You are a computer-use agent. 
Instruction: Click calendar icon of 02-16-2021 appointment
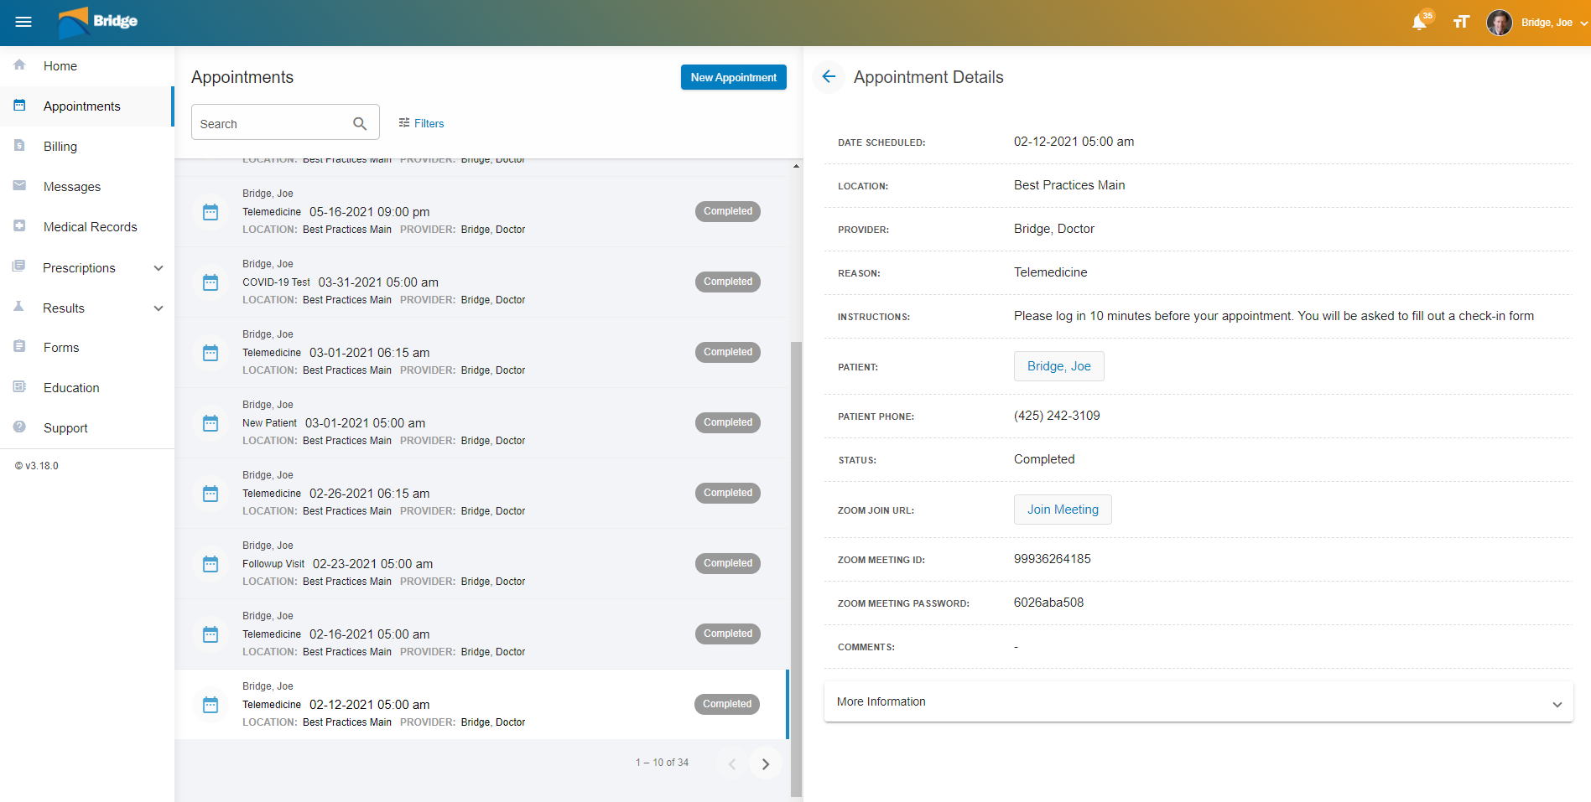(x=211, y=634)
